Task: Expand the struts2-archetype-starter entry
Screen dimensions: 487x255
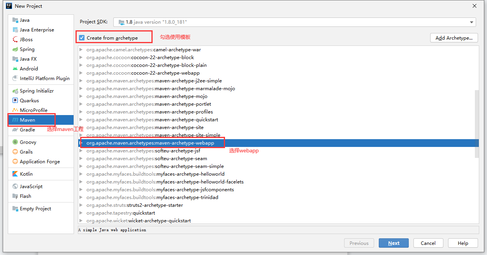Action: pyautogui.click(x=81, y=205)
